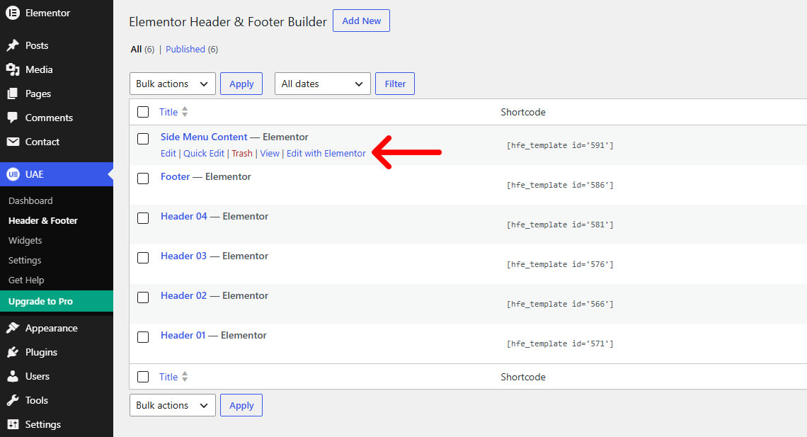Click the Posts pushpin icon
The width and height of the screenshot is (807, 437).
pos(13,45)
